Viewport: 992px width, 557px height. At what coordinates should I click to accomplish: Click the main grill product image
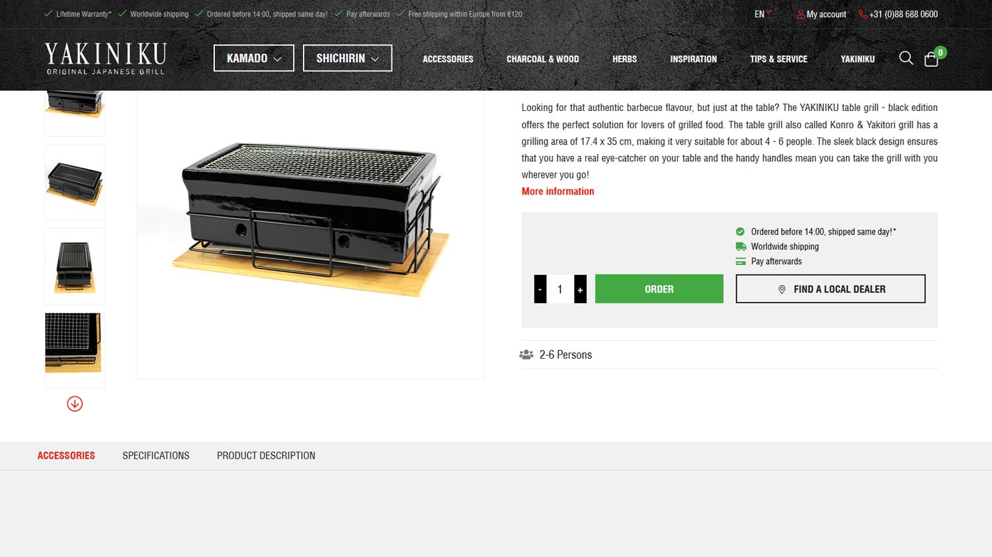(x=311, y=235)
